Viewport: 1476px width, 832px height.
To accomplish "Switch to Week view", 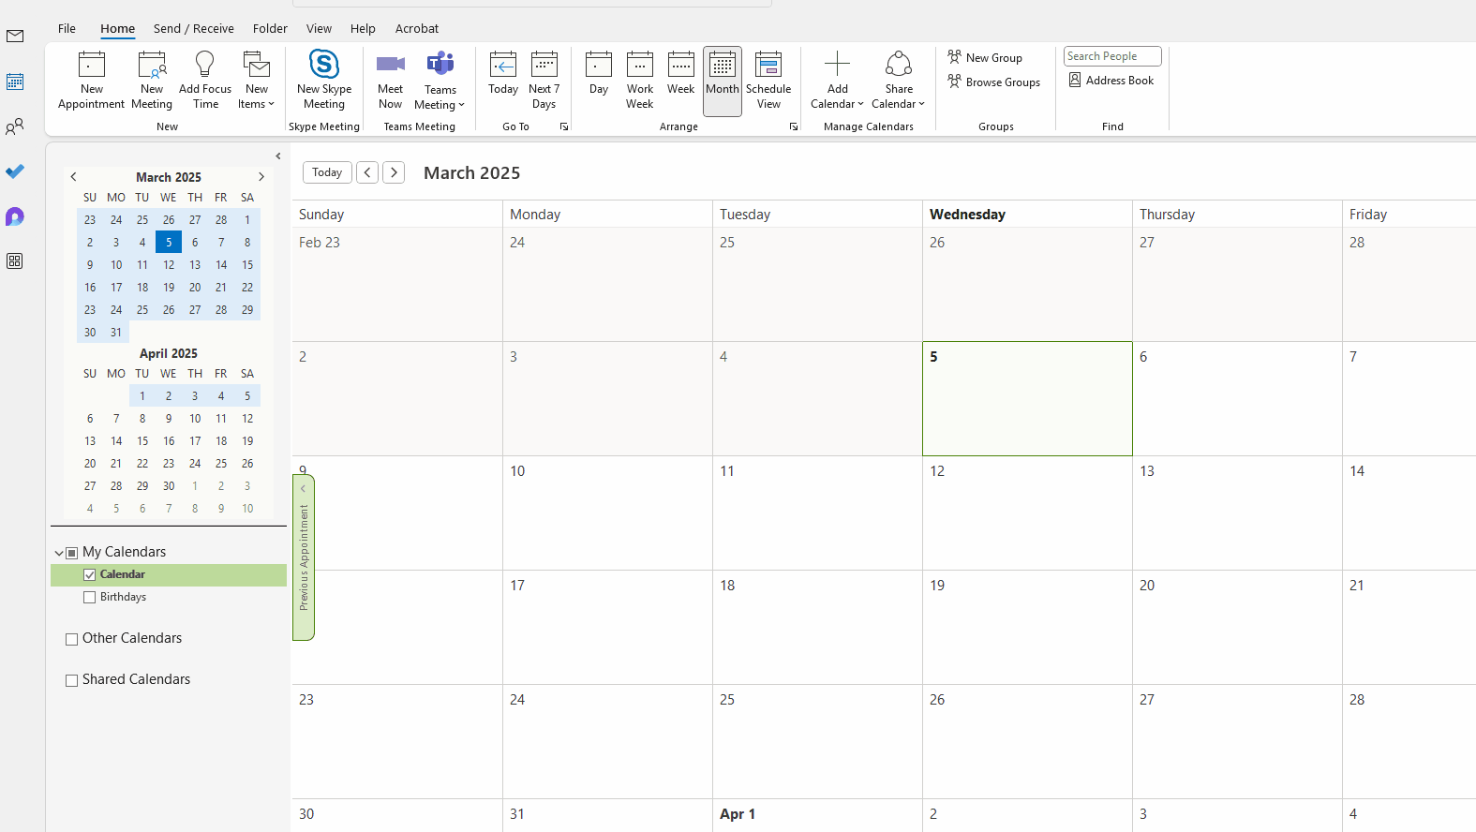I will tap(681, 75).
